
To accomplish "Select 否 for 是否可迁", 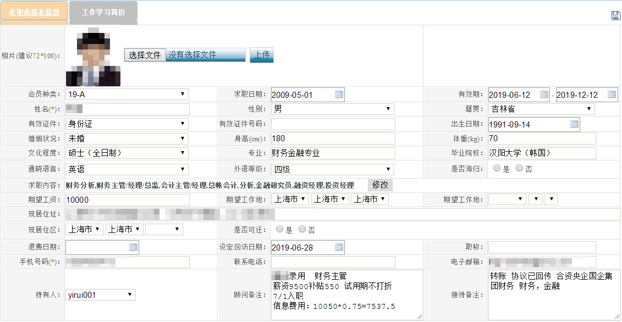I will [302, 229].
